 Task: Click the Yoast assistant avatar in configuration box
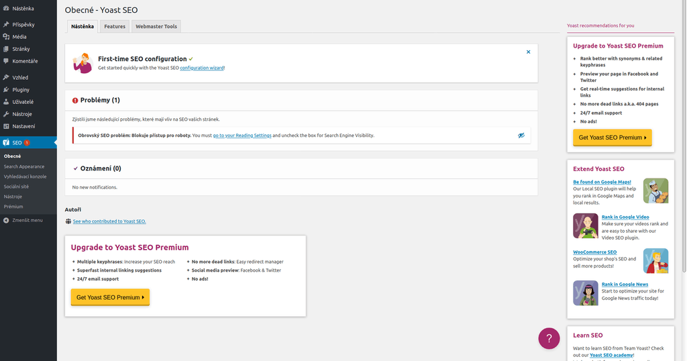pyautogui.click(x=83, y=63)
